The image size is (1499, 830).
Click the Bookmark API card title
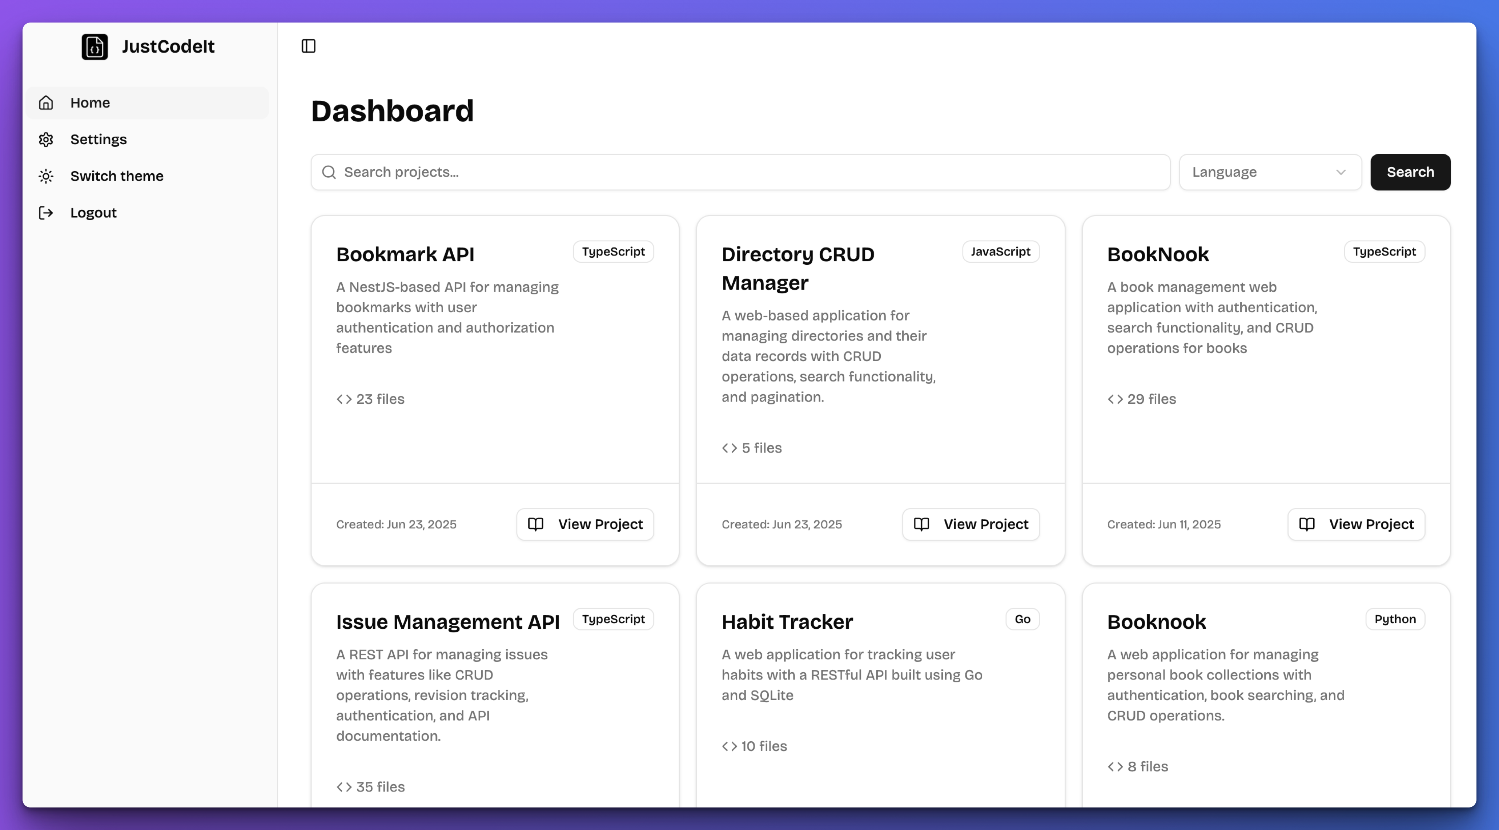pyautogui.click(x=405, y=255)
